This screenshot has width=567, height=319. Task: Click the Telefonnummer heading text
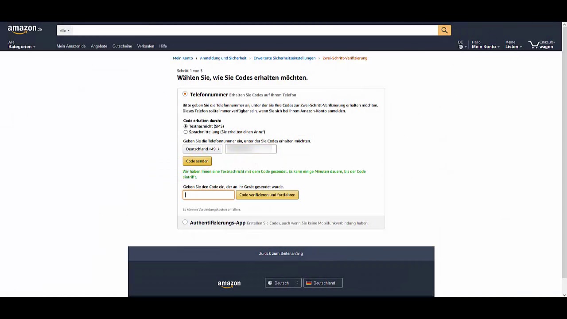[x=209, y=94]
